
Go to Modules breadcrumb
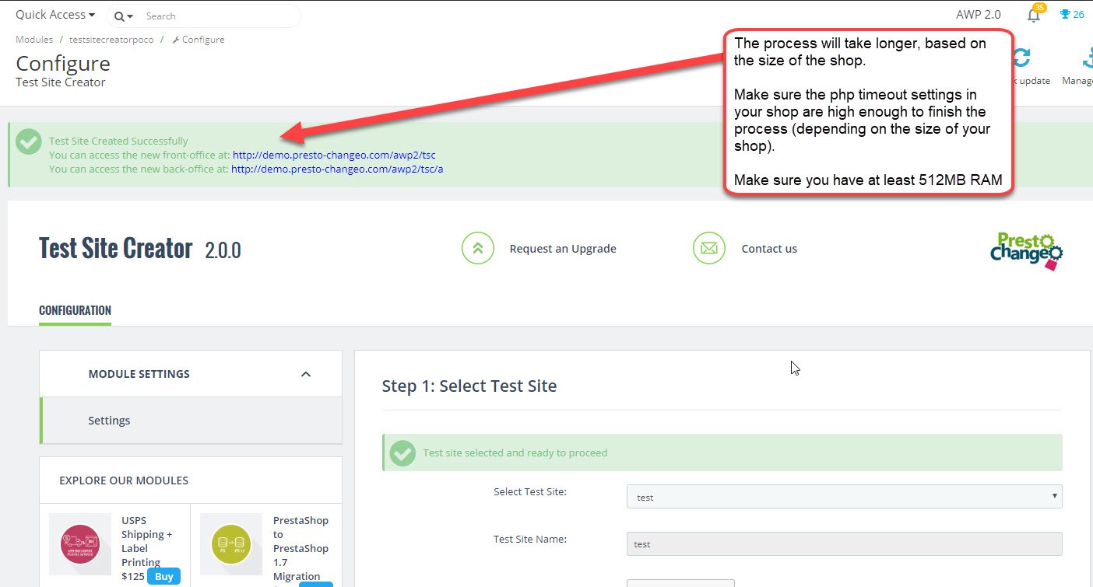34,40
